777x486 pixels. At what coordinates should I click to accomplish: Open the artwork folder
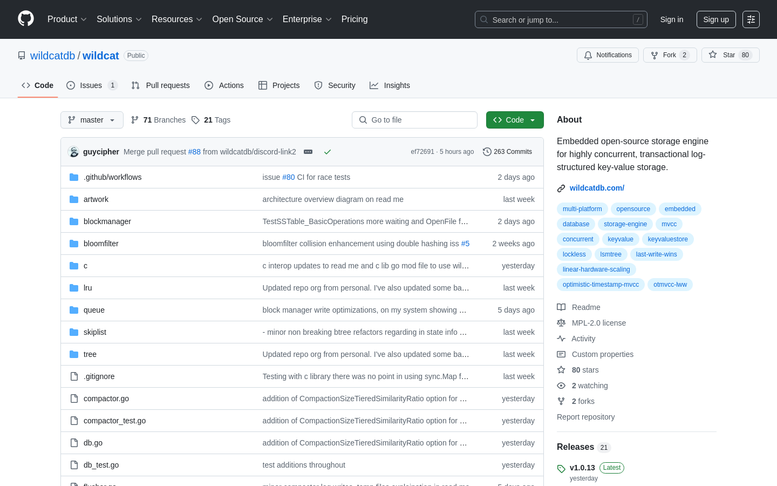(96, 199)
